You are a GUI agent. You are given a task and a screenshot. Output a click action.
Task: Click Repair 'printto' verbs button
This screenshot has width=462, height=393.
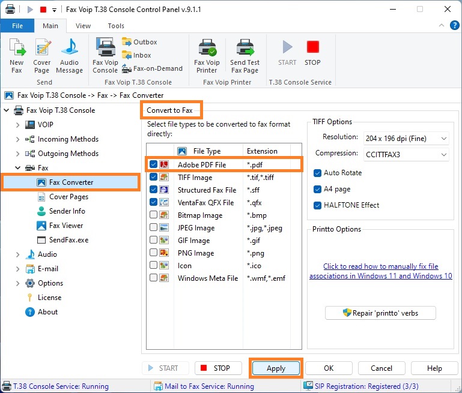(x=380, y=313)
